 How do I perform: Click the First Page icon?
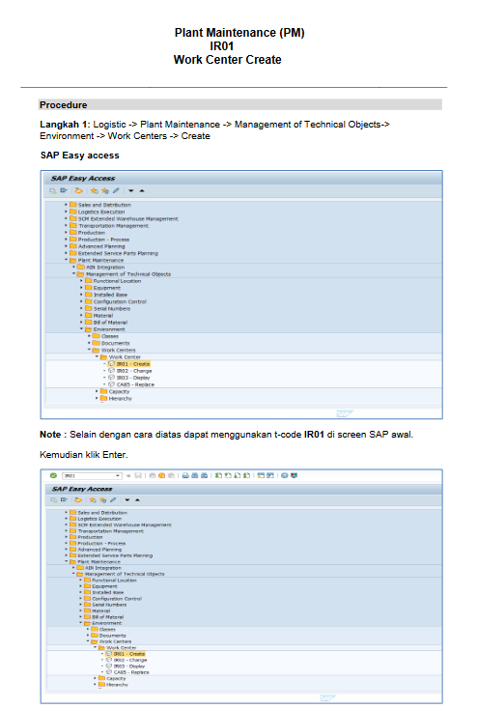[218, 475]
